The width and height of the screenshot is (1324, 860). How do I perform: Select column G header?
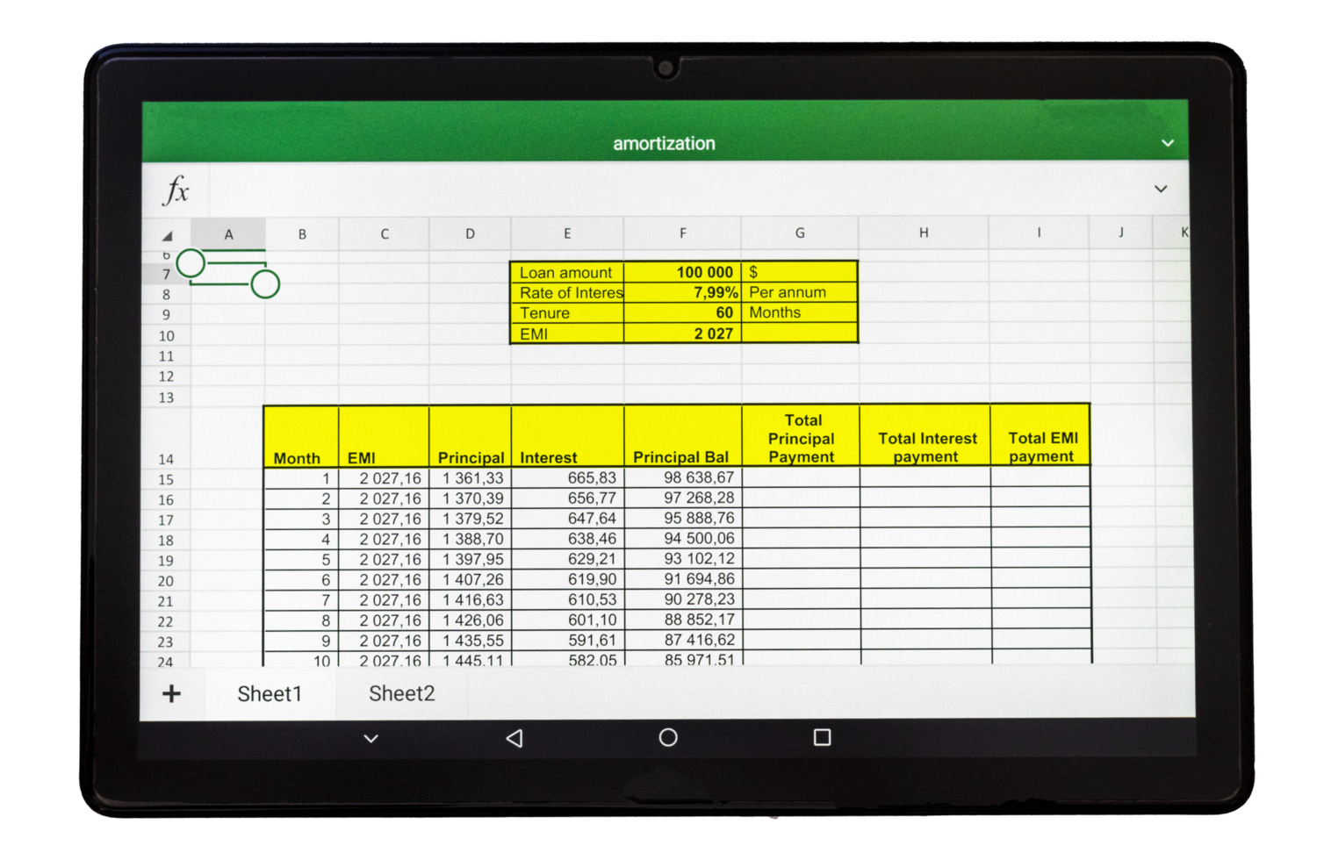(800, 233)
